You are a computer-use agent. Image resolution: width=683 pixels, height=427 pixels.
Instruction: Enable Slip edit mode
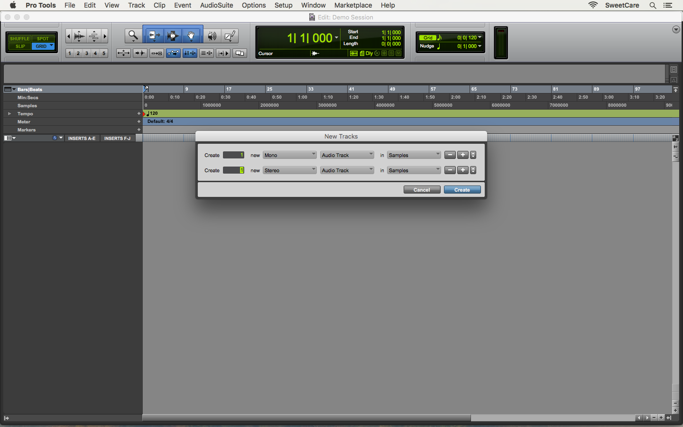19,46
